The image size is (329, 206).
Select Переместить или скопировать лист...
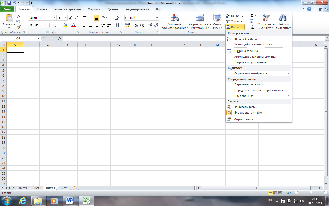[x=259, y=90]
